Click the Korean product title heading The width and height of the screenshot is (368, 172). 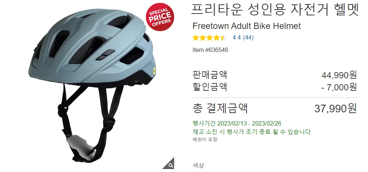pos(275,10)
